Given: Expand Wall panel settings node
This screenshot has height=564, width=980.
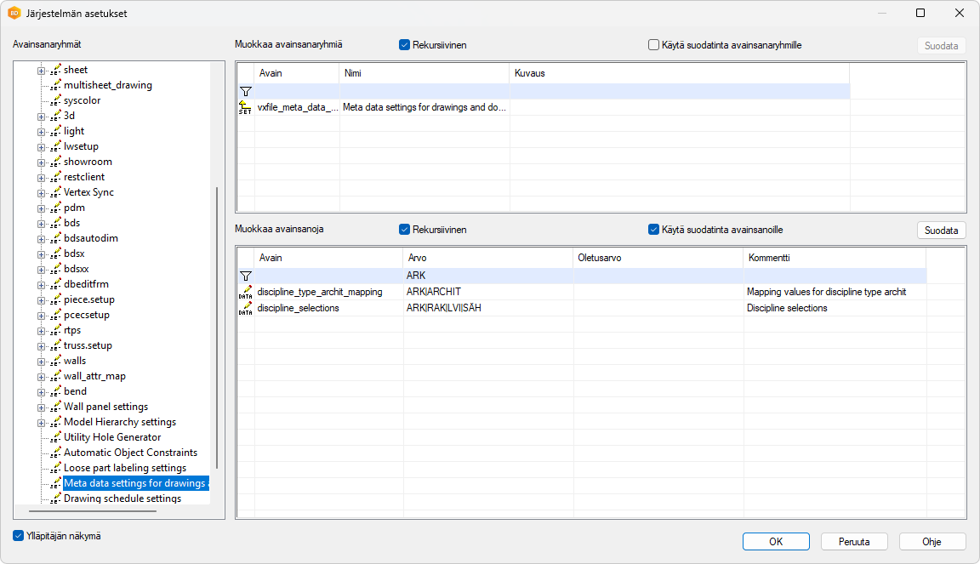Looking at the screenshot, I should pyautogui.click(x=41, y=407).
